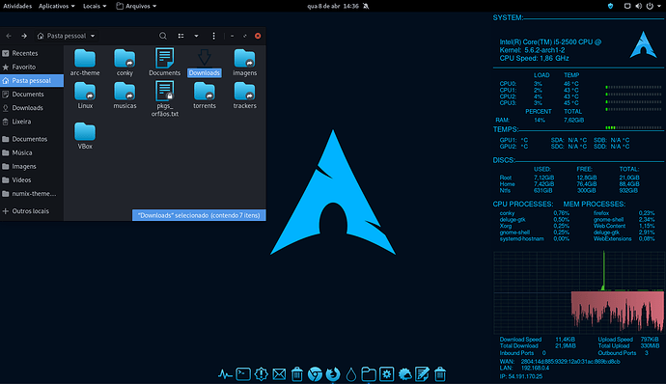Click the volume speaker icon in top bar
This screenshot has height=384, width=666.
pyautogui.click(x=638, y=6)
